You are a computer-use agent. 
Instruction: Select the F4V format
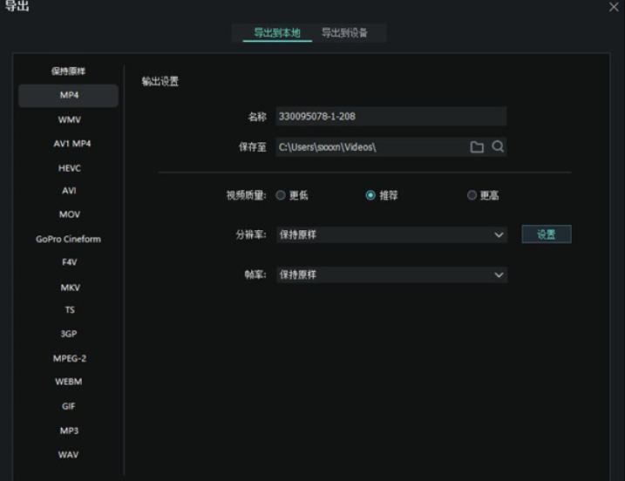[x=70, y=262]
